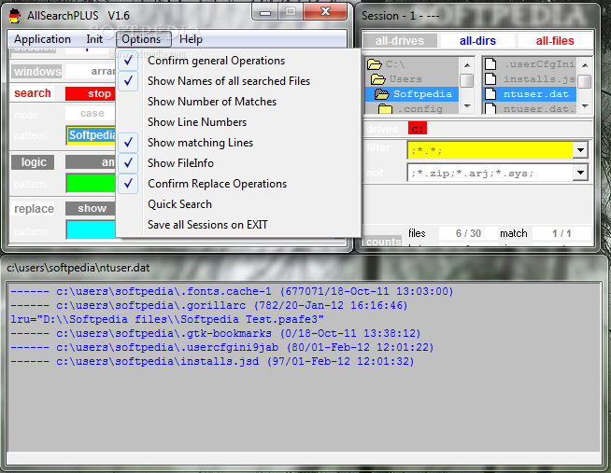
Task: Open the not-filter dropdown arrow
Action: click(580, 173)
